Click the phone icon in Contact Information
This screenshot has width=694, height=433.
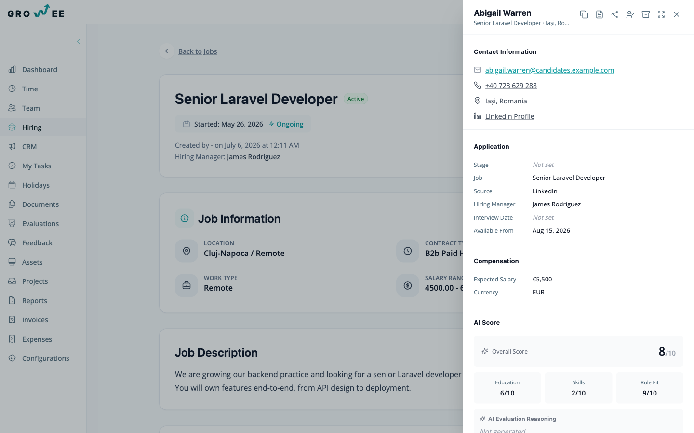(478, 85)
